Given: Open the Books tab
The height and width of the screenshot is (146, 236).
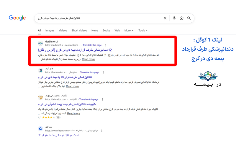Looking at the screenshot, I should point(106,31).
